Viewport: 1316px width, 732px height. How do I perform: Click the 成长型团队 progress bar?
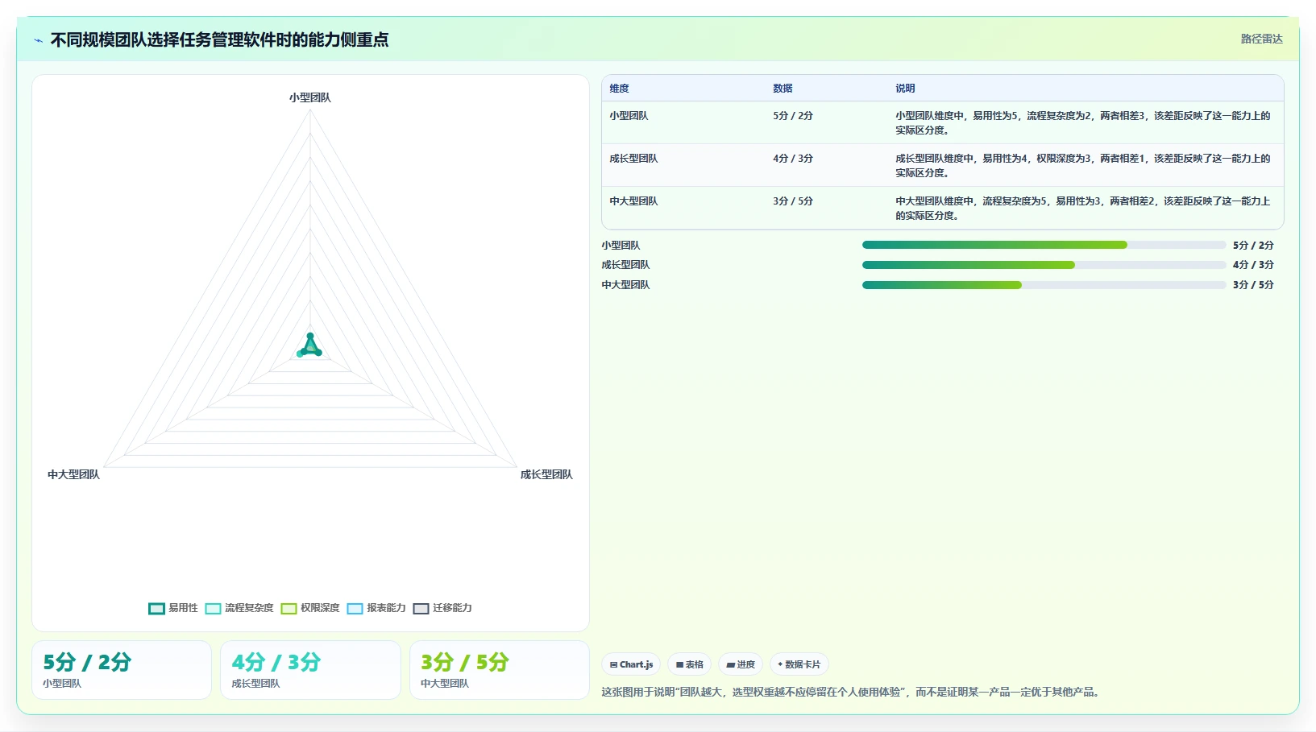click(1044, 265)
